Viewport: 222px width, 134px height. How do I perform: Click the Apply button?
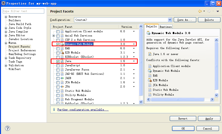[209, 118]
